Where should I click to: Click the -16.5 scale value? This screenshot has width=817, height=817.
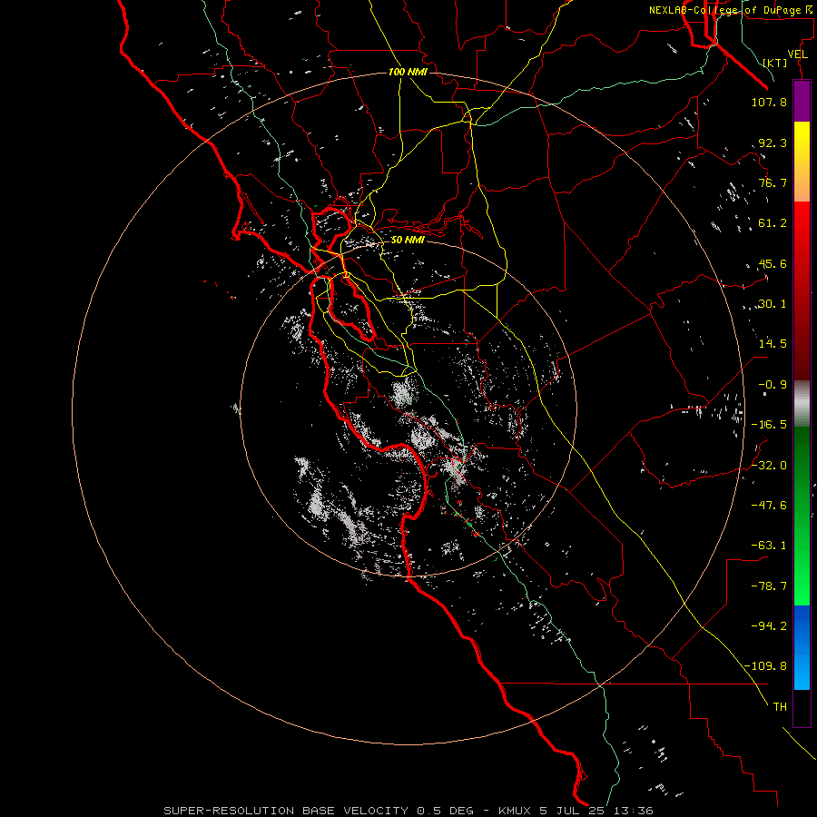[769, 425]
